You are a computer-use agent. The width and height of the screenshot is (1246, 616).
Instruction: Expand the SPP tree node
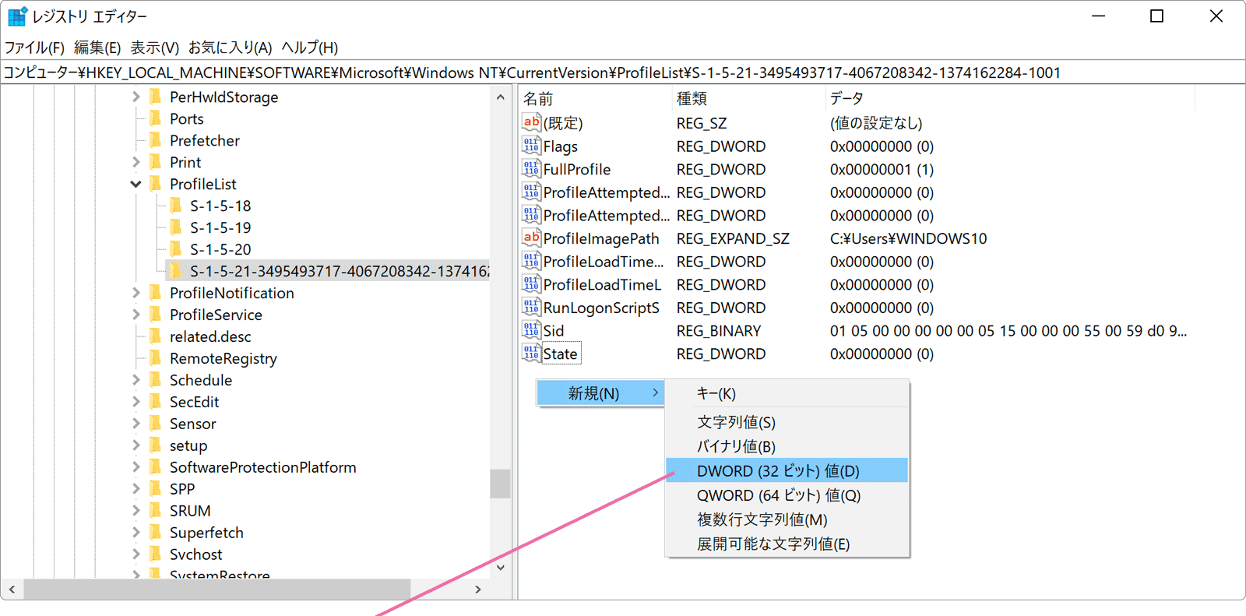pyautogui.click(x=136, y=489)
